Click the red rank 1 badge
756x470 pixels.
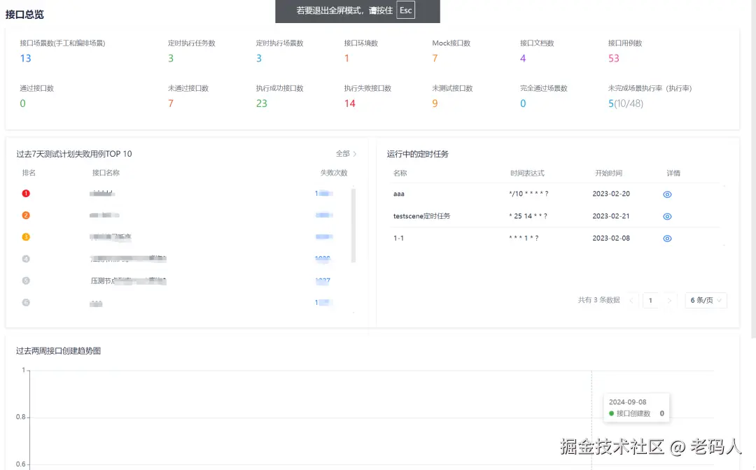pos(26,194)
